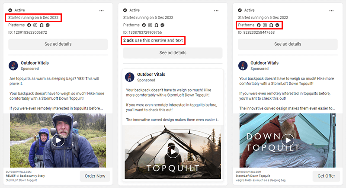The width and height of the screenshot is (346, 188).
Task: Click Facebook platform icon on ad 1209183623006872
Action: [29, 25]
